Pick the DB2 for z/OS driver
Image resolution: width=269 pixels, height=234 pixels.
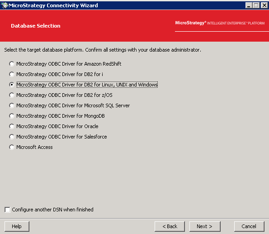click(x=61, y=95)
